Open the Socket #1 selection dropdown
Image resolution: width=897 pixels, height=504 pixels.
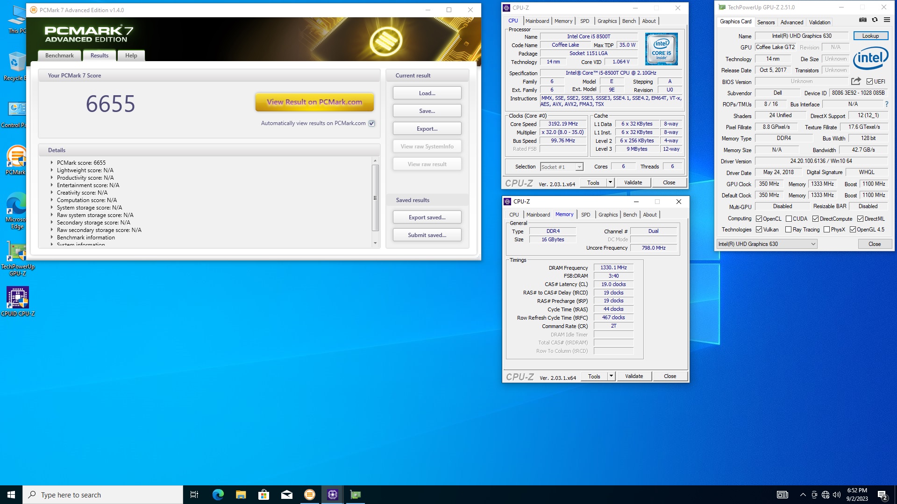pos(562,167)
